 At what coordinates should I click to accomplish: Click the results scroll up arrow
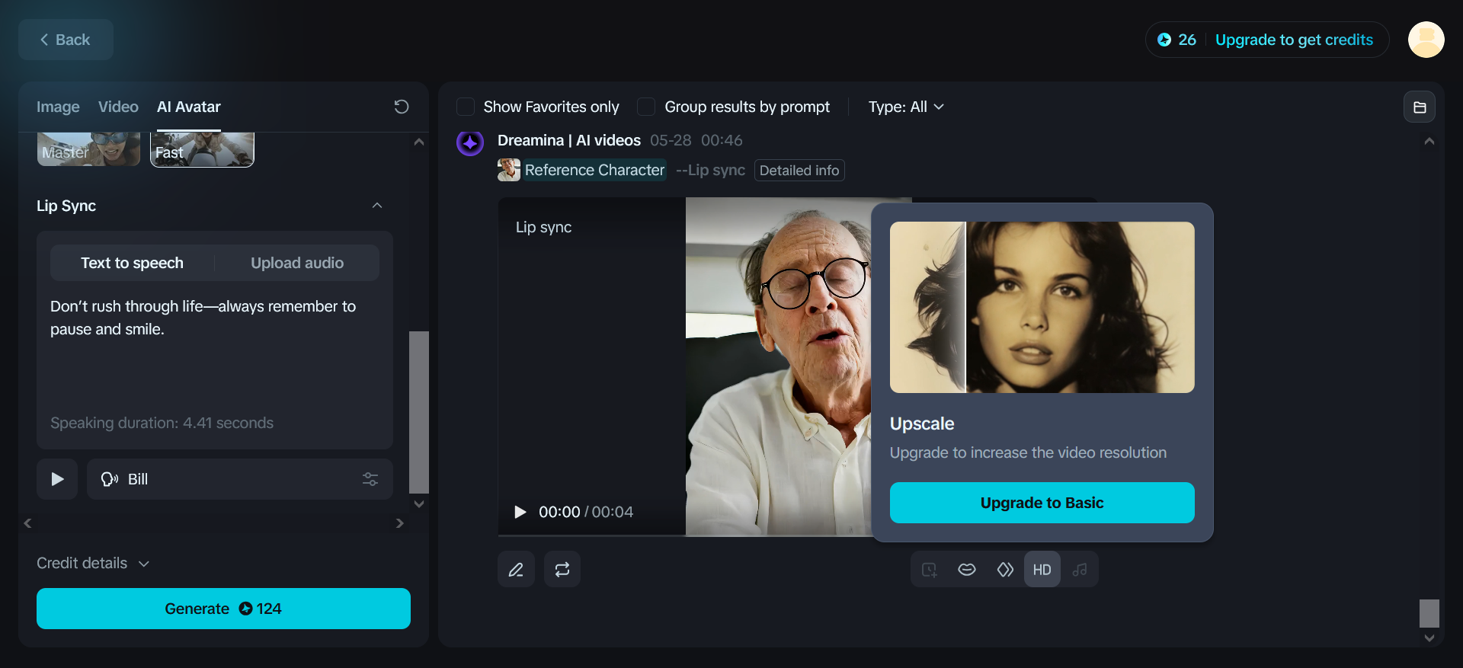(1429, 141)
